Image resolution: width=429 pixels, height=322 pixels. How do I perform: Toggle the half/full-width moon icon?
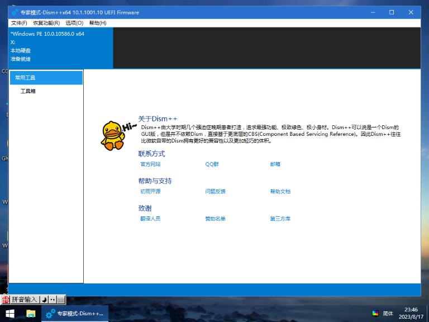click(x=44, y=300)
